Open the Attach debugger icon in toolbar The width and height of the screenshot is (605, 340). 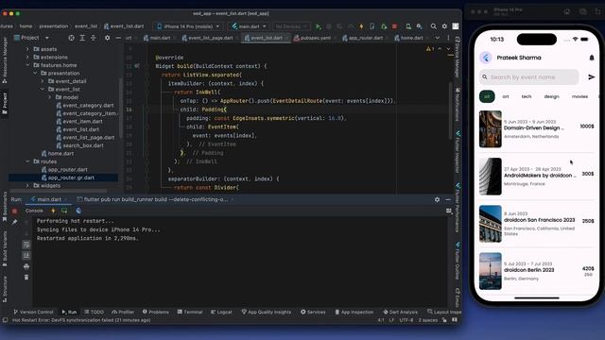pos(384,26)
